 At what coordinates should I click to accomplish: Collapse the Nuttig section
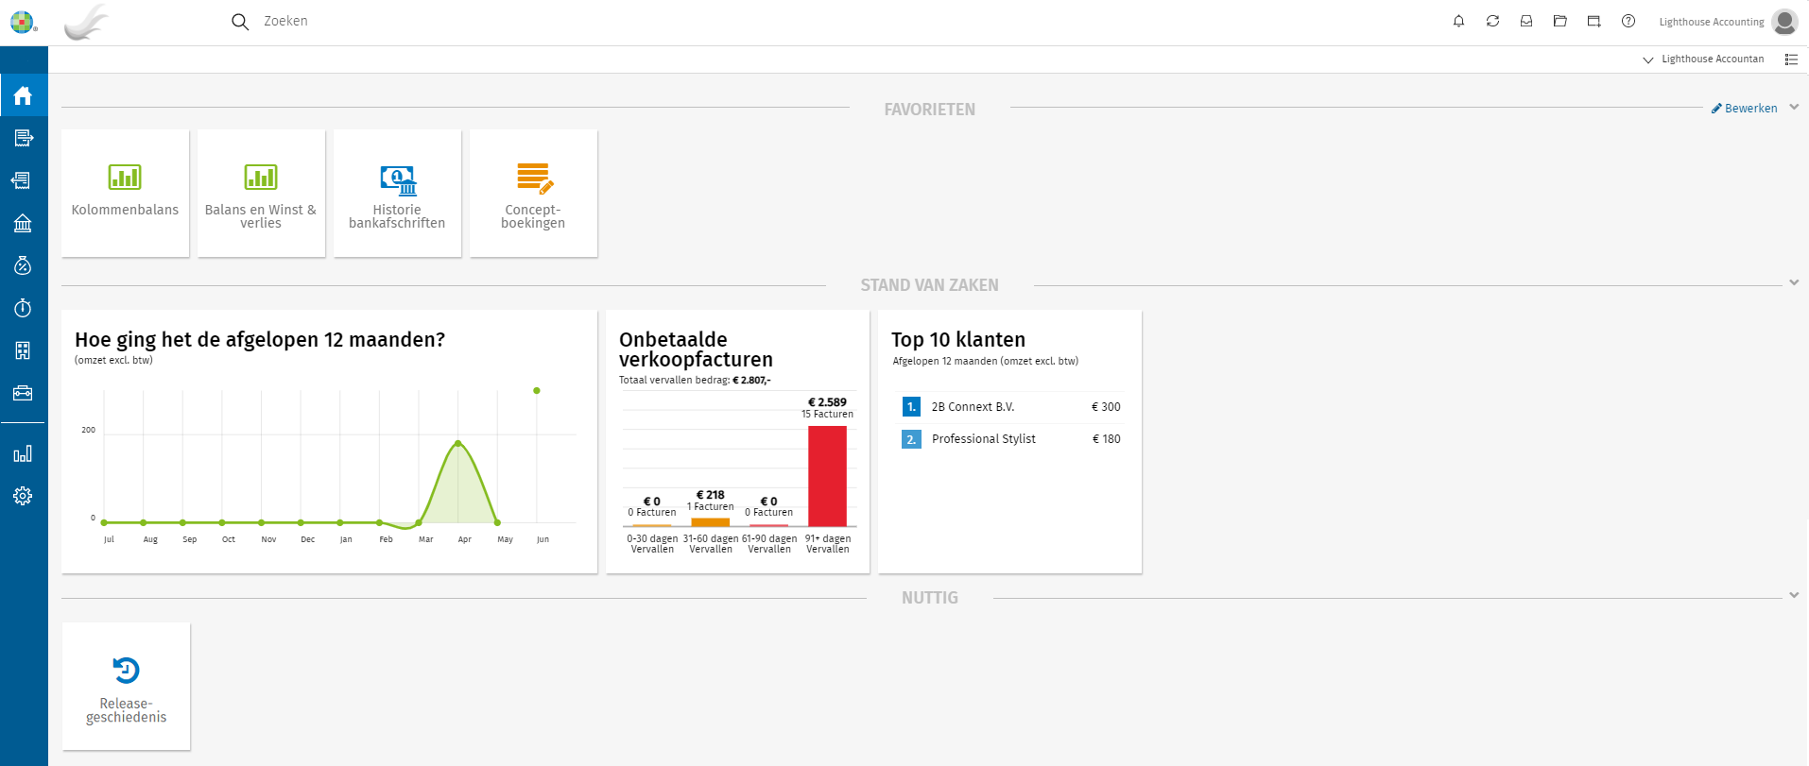click(x=1794, y=595)
